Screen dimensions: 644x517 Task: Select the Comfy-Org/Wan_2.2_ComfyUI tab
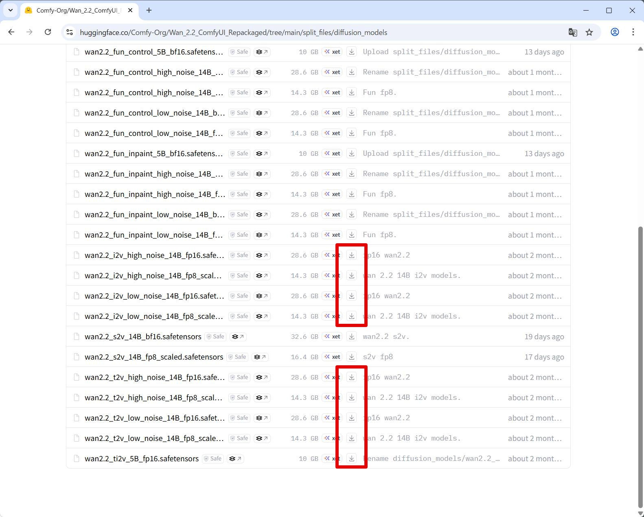pos(79,11)
